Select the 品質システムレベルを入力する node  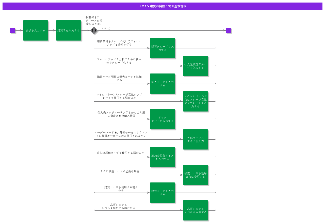[x=196, y=210]
